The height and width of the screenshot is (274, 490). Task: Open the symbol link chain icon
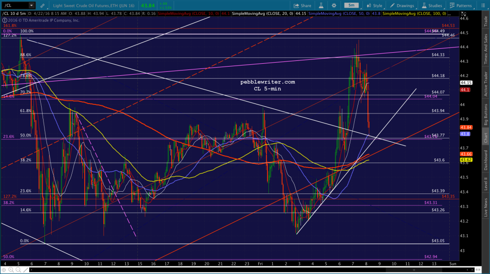42,6
